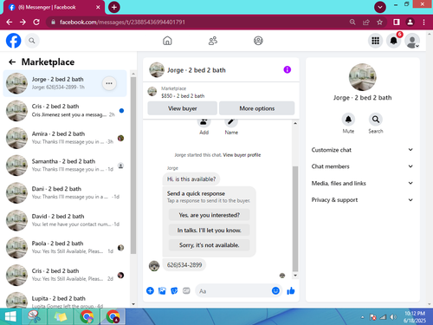The width and height of the screenshot is (433, 325).
Task: Click the browser Forward arrow
Action: [x=23, y=22]
